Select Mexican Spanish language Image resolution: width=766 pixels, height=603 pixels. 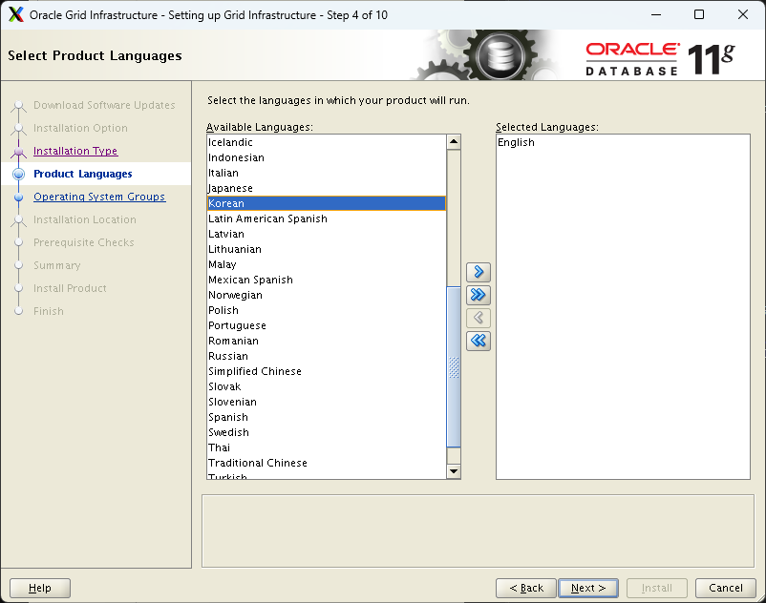coord(327,280)
